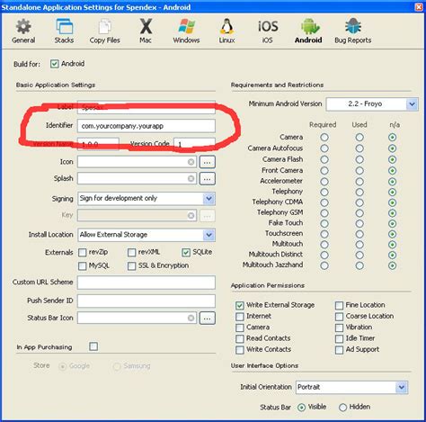Set Status Bar to Visible

(302, 408)
